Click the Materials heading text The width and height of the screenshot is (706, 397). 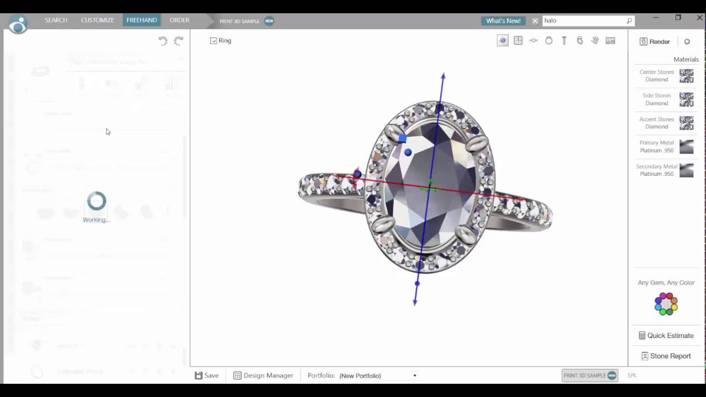686,60
